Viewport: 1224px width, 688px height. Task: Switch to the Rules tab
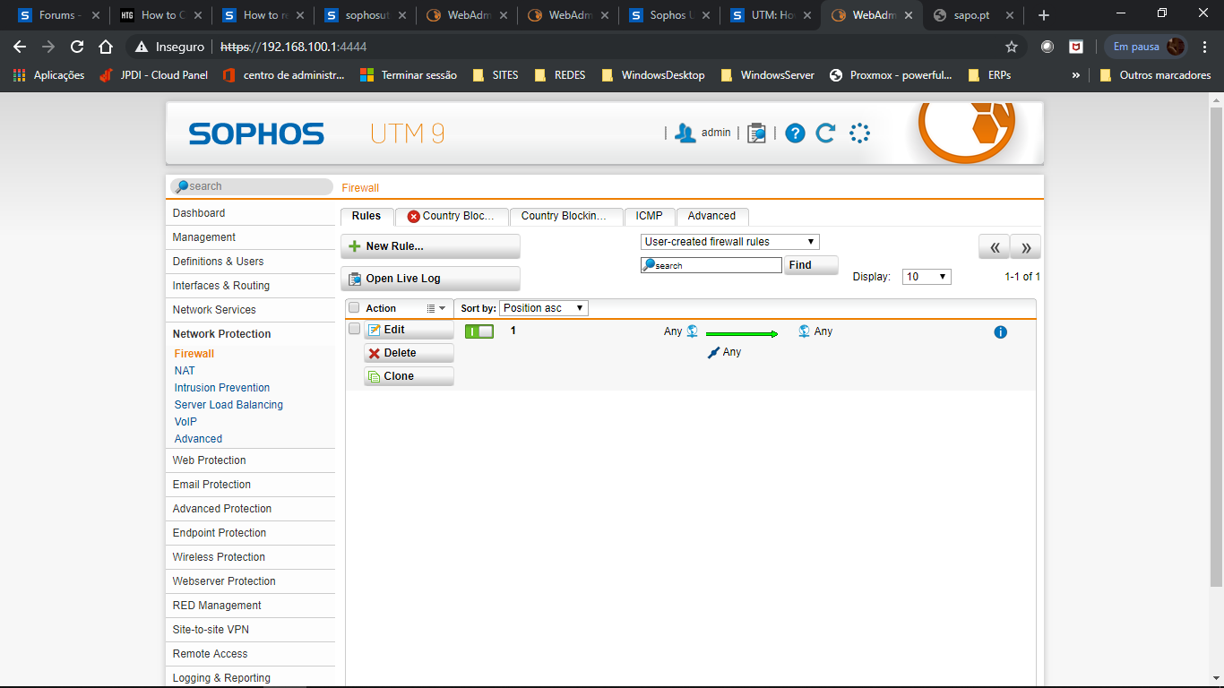click(x=366, y=216)
